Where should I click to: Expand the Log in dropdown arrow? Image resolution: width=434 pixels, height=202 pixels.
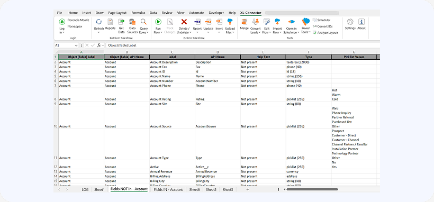coord(64,33)
